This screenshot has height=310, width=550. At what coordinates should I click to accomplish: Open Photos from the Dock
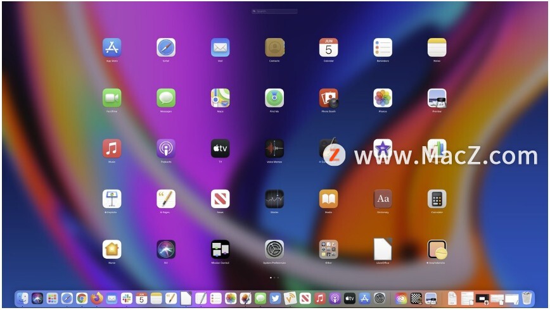[x=231, y=299]
